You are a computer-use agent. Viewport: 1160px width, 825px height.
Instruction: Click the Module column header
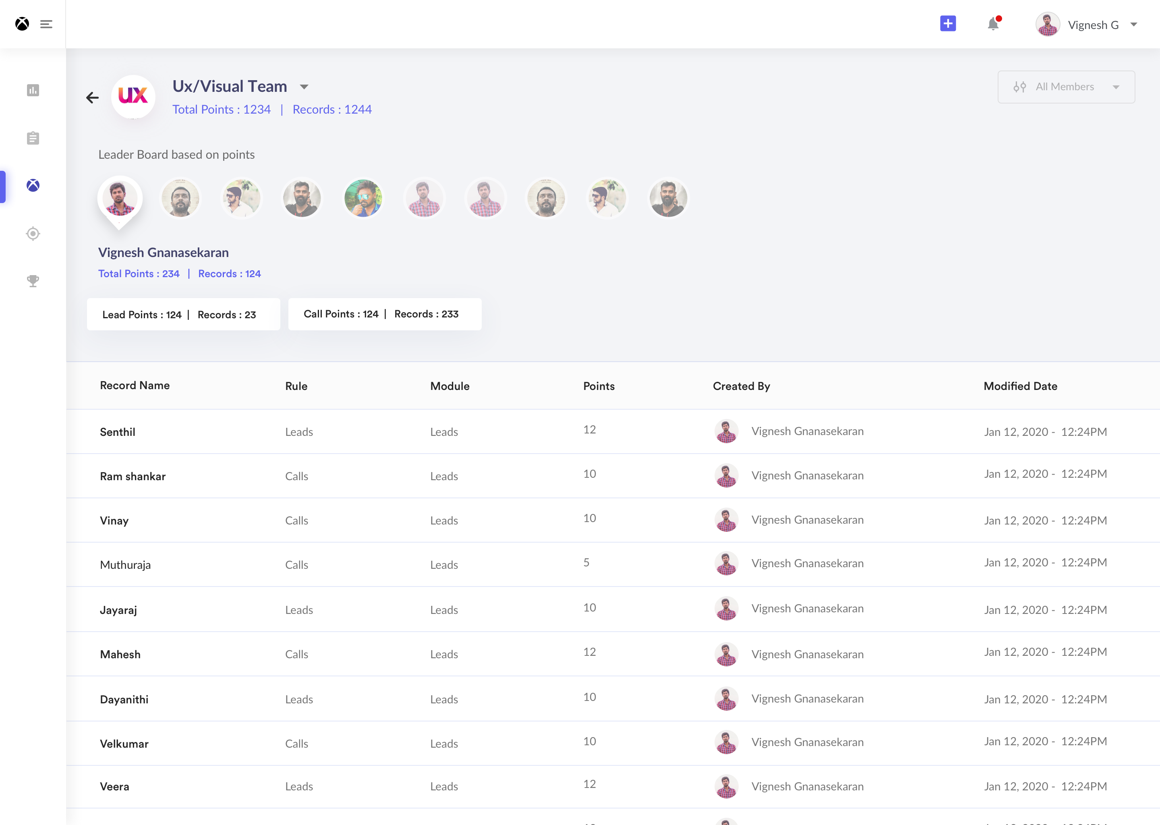point(449,387)
